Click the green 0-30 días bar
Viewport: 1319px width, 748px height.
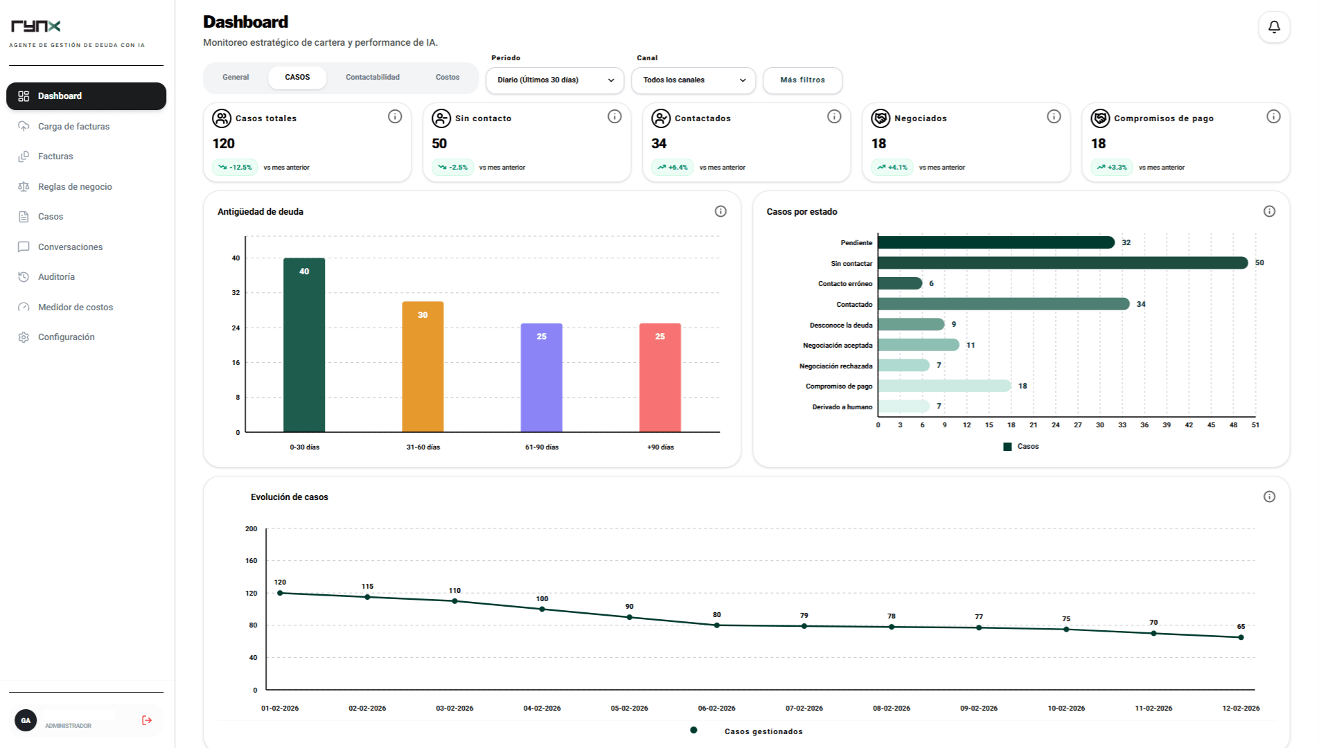point(304,345)
